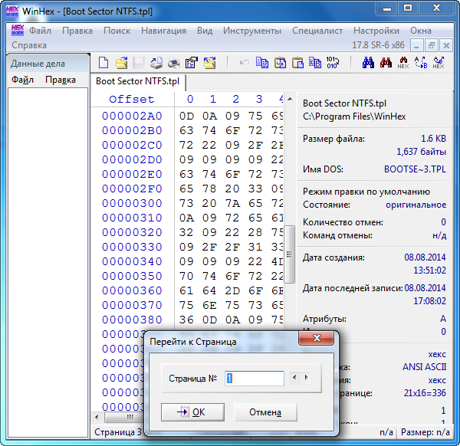Click the vertical scrollbar thumb in hex view
460x446 pixels.
[x=289, y=254]
